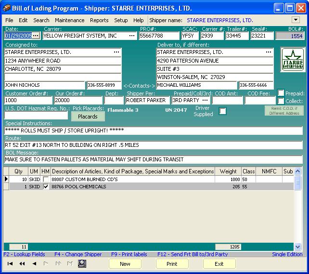Image resolution: width=309 pixels, height=274 pixels.
Task: Click F4 - Change Shipper link
Action: [x=78, y=254]
